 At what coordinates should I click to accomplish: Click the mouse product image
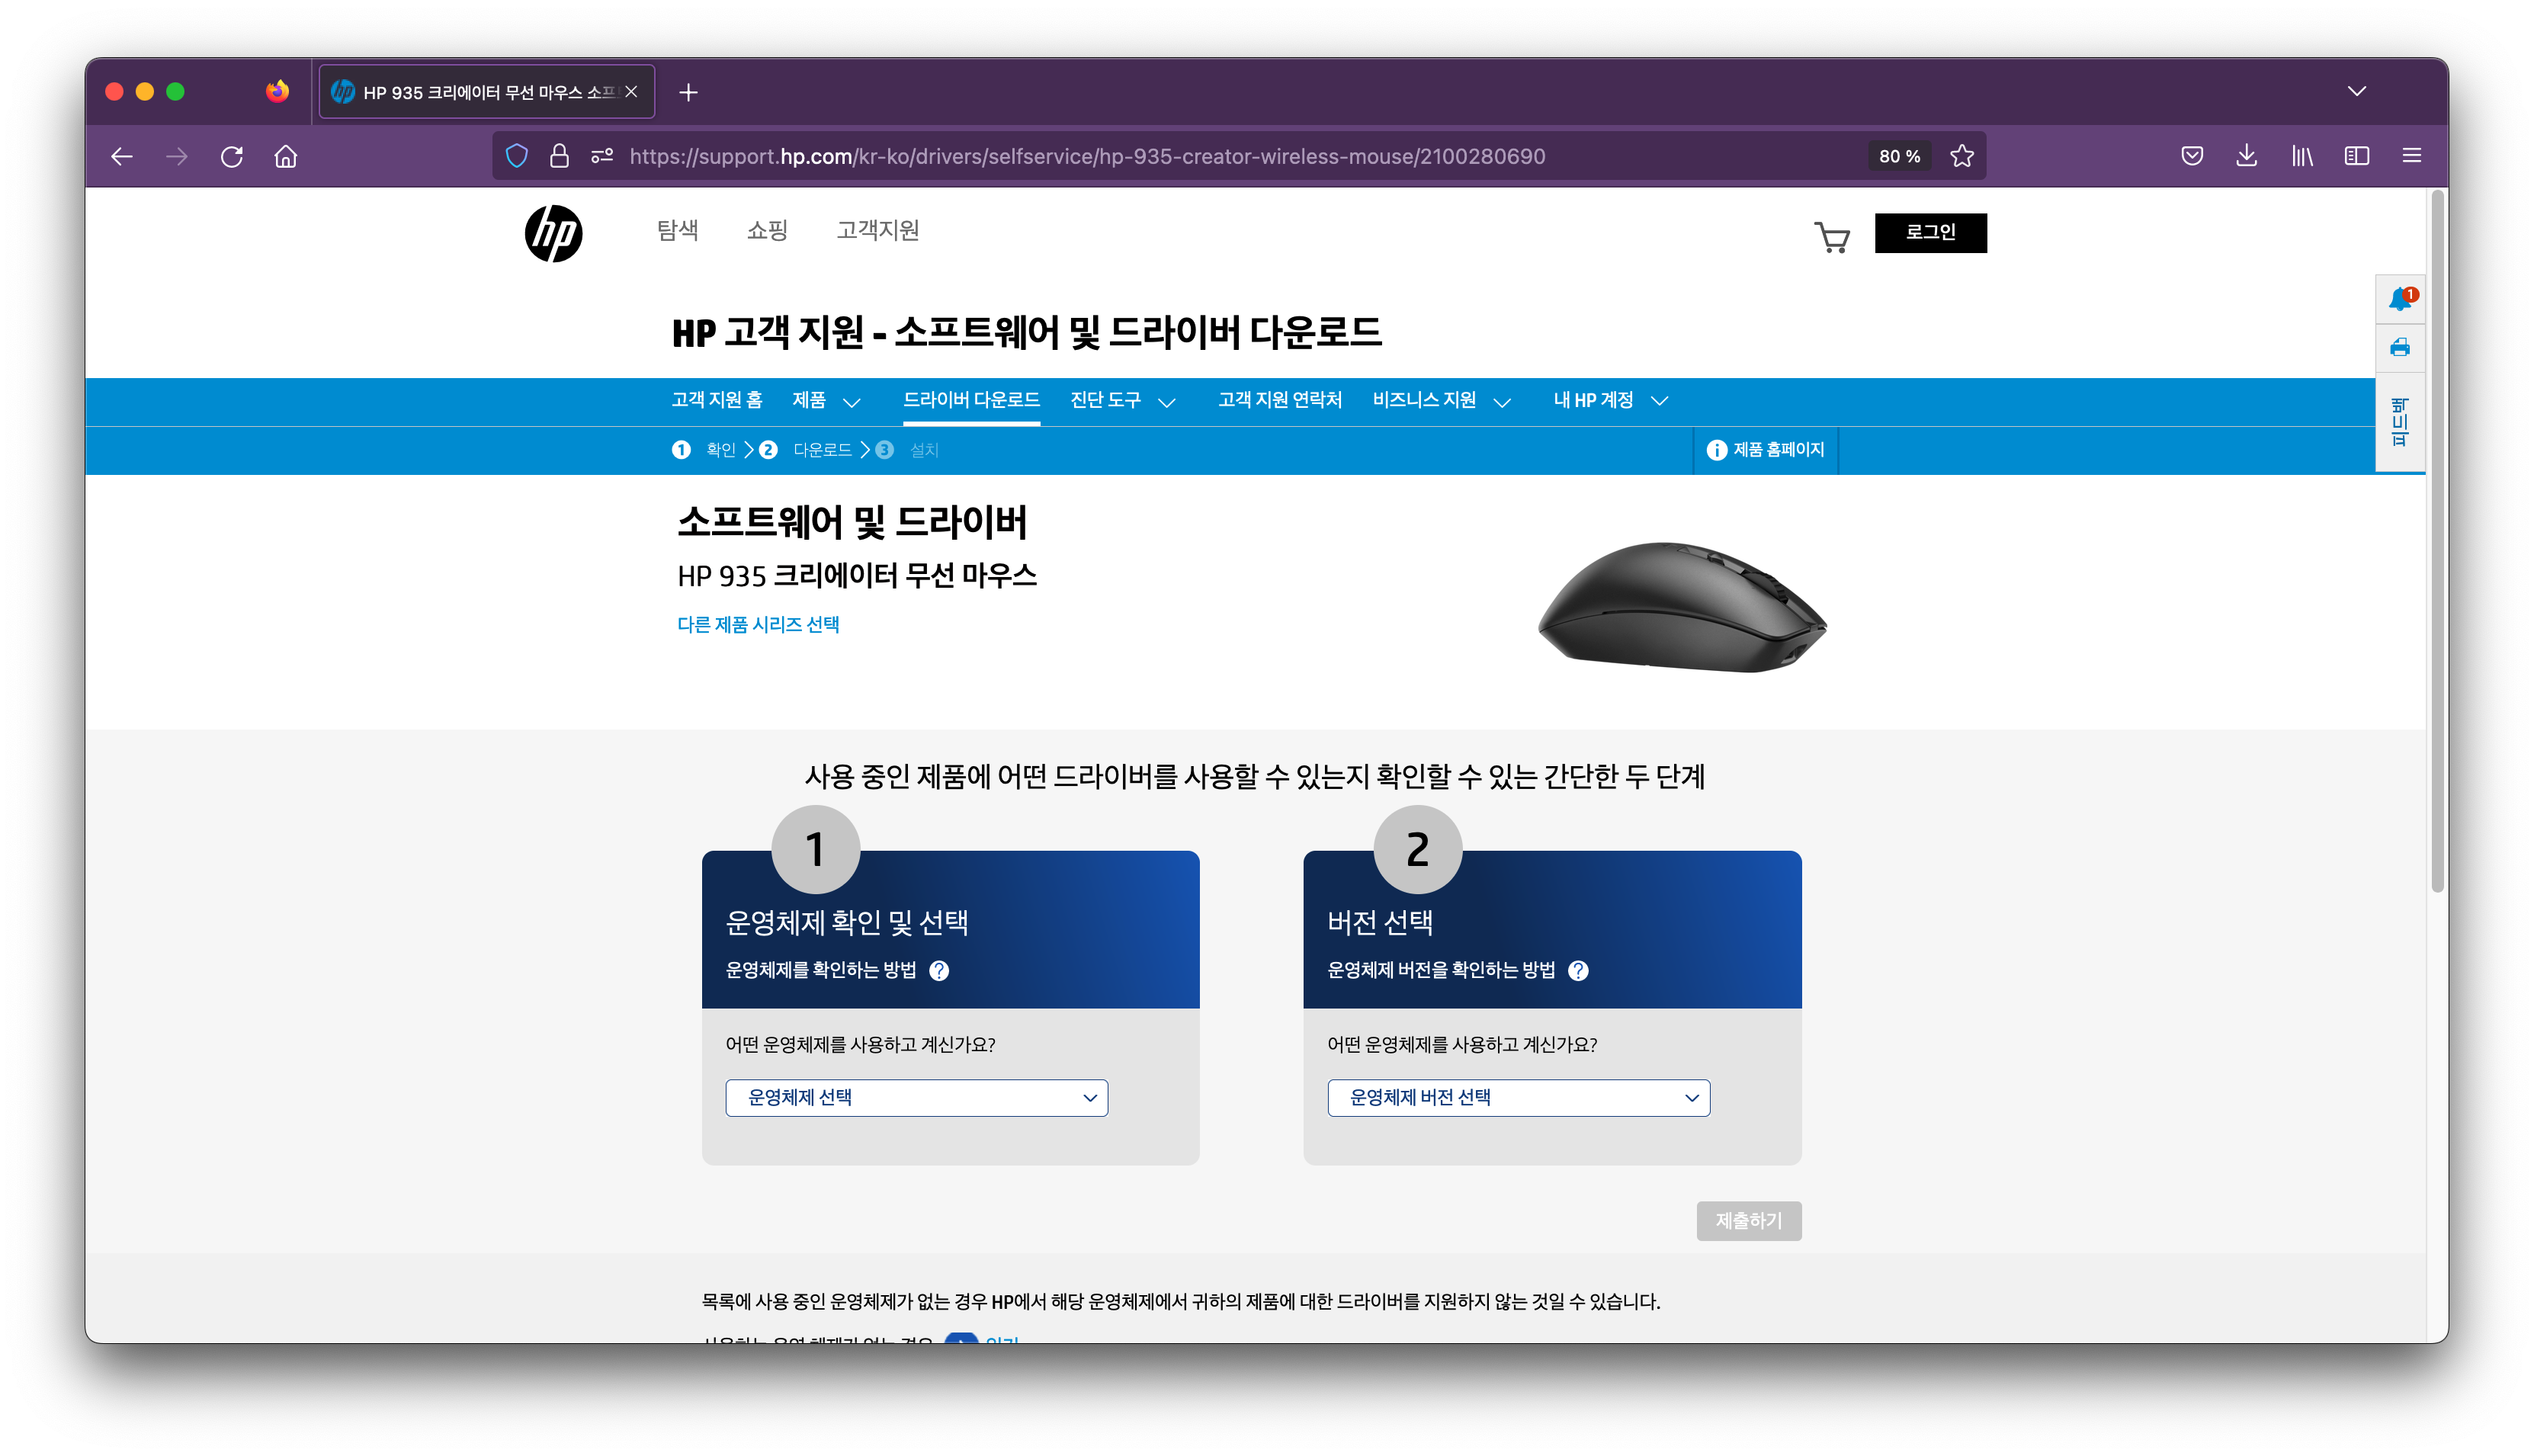(x=1682, y=607)
